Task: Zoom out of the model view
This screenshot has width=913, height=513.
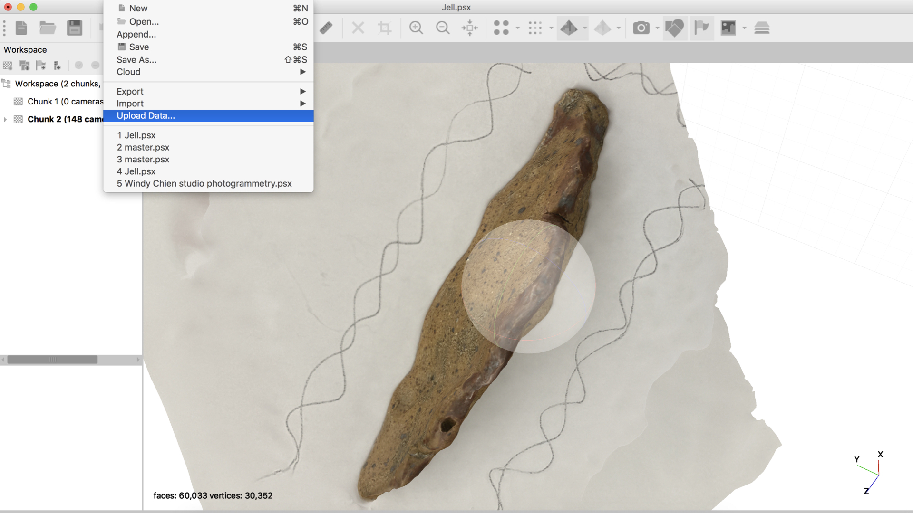Action: pos(443,28)
